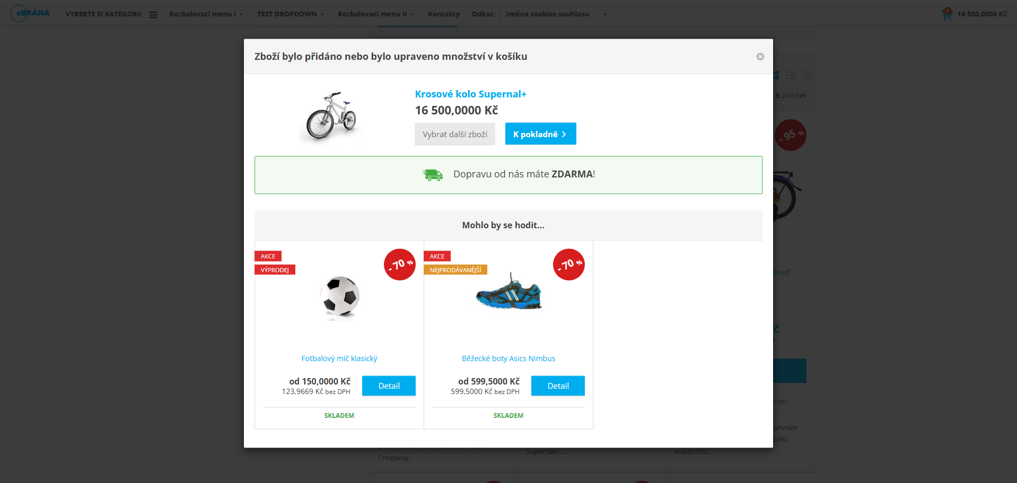Open the hamburger category menu icon
The width and height of the screenshot is (1017, 483).
coord(153,14)
